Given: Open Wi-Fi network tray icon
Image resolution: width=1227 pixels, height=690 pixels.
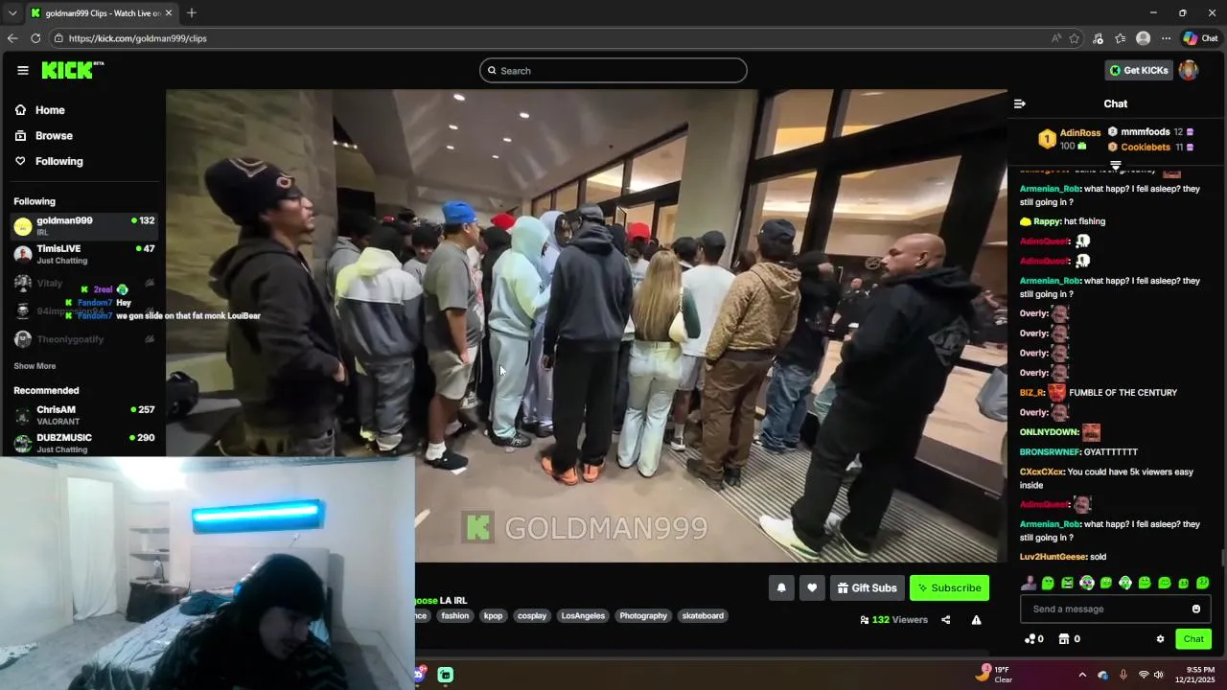Looking at the screenshot, I should pos(1143,675).
